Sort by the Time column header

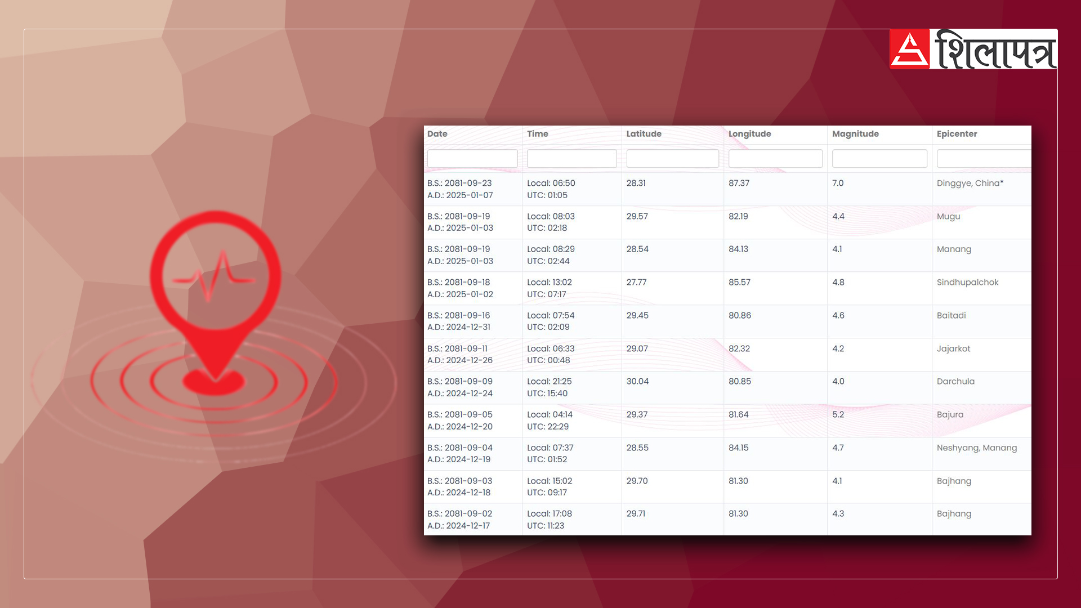(538, 134)
